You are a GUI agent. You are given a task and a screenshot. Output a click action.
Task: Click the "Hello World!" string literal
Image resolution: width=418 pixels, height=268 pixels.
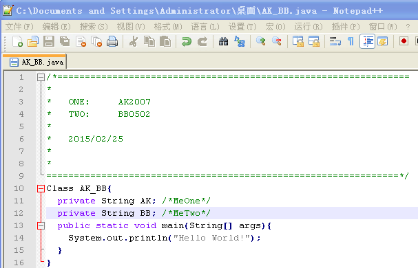point(213,238)
